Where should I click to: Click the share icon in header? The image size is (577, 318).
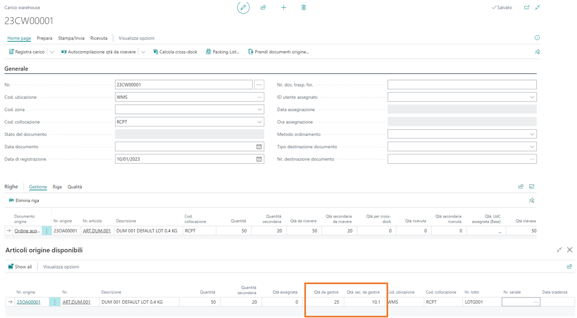pos(263,8)
